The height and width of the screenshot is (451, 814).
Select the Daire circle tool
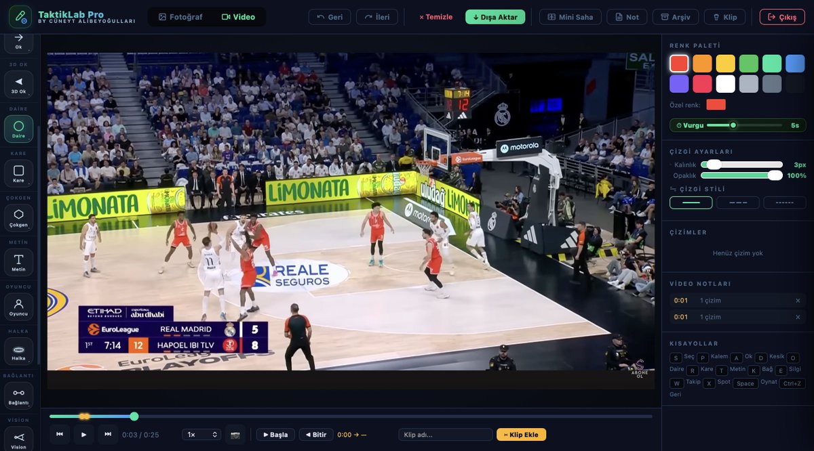[x=18, y=129]
